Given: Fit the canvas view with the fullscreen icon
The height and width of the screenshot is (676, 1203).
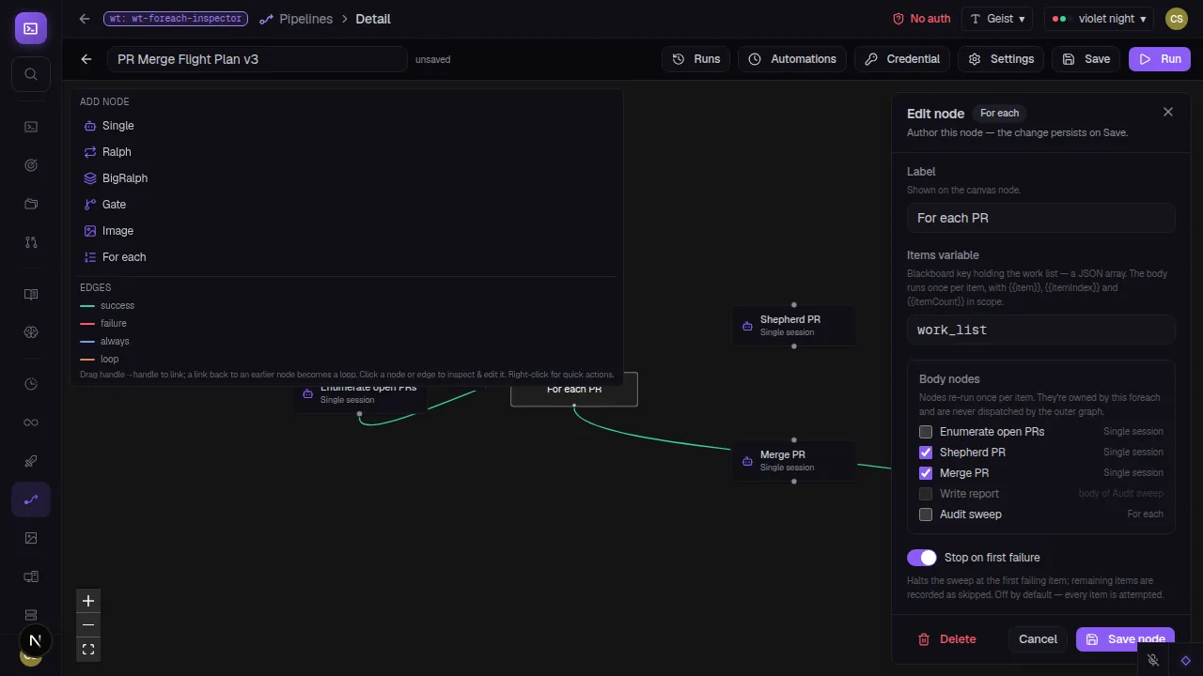Looking at the screenshot, I should [88, 650].
